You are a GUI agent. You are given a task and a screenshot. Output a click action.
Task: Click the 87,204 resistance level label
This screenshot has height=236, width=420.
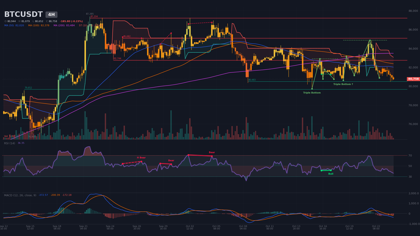[x=94, y=17]
